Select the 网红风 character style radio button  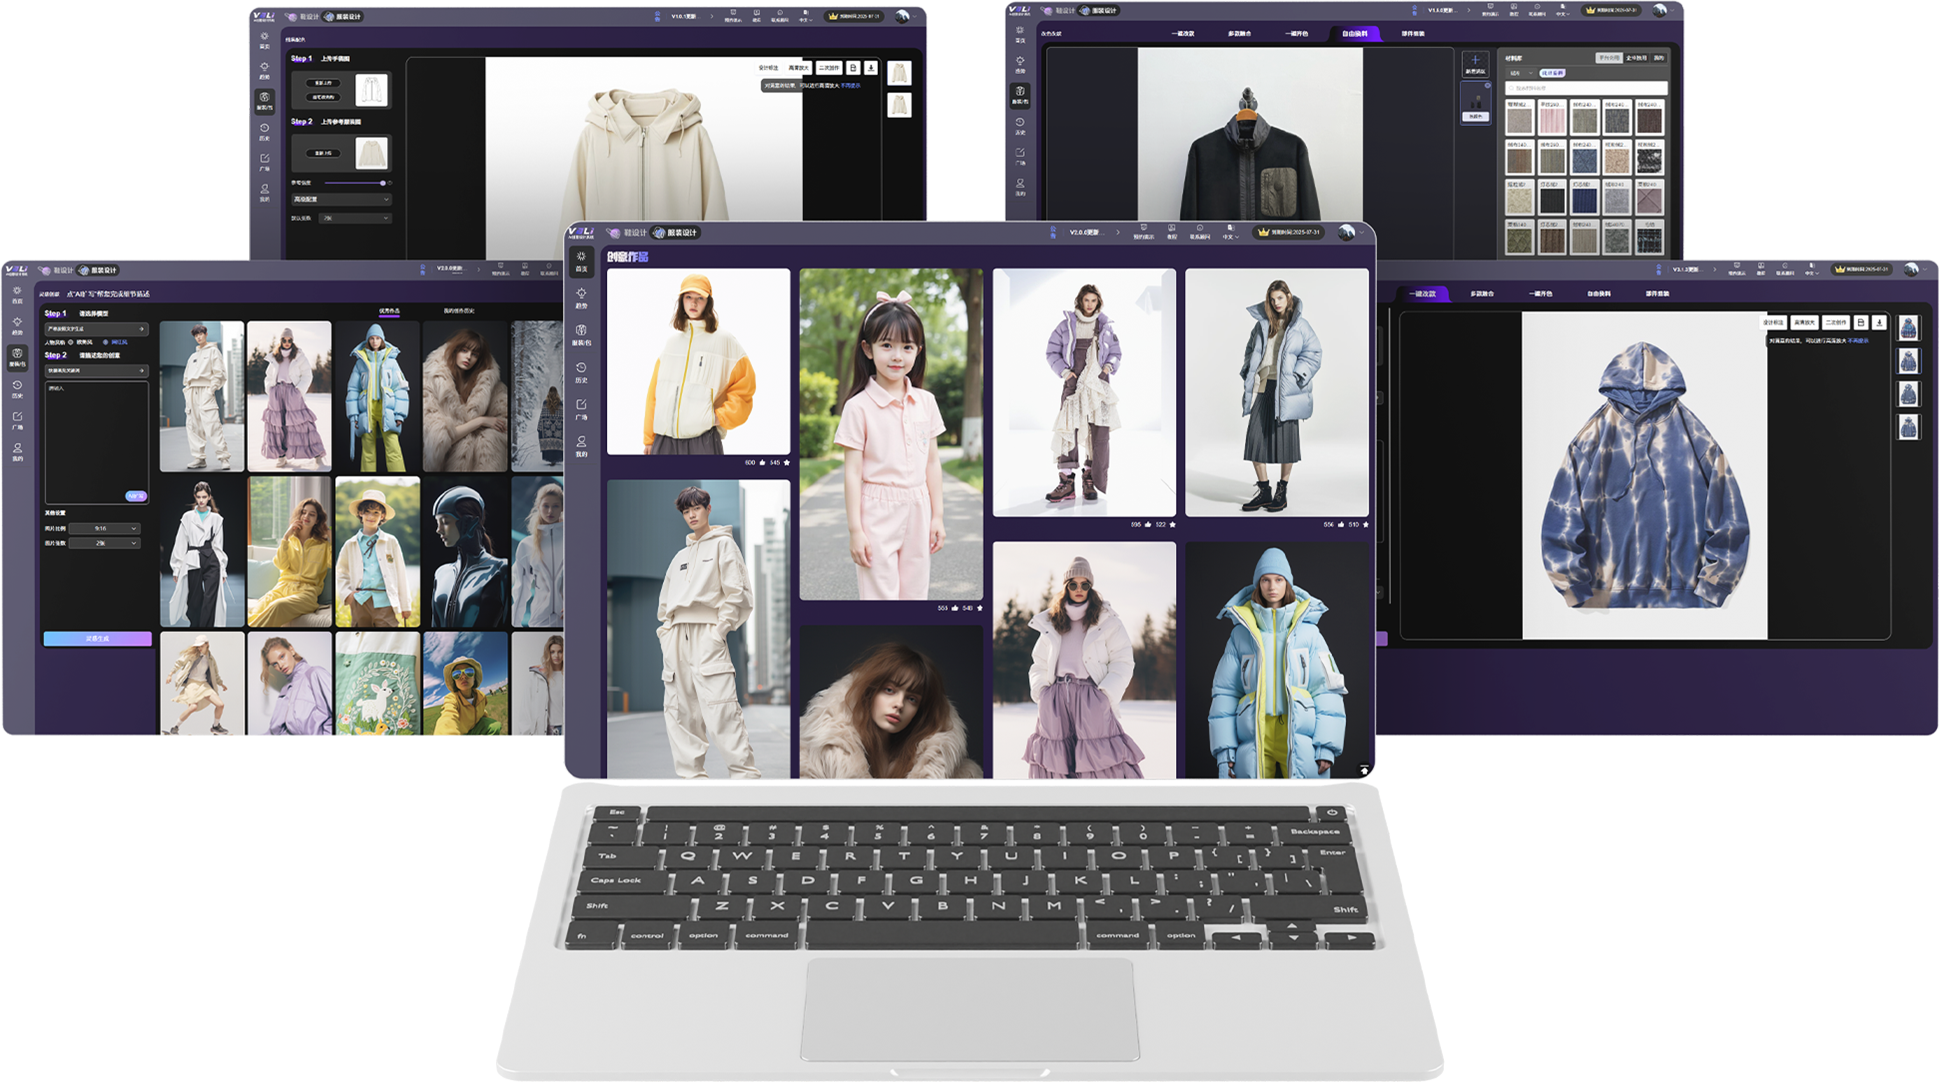(x=106, y=342)
